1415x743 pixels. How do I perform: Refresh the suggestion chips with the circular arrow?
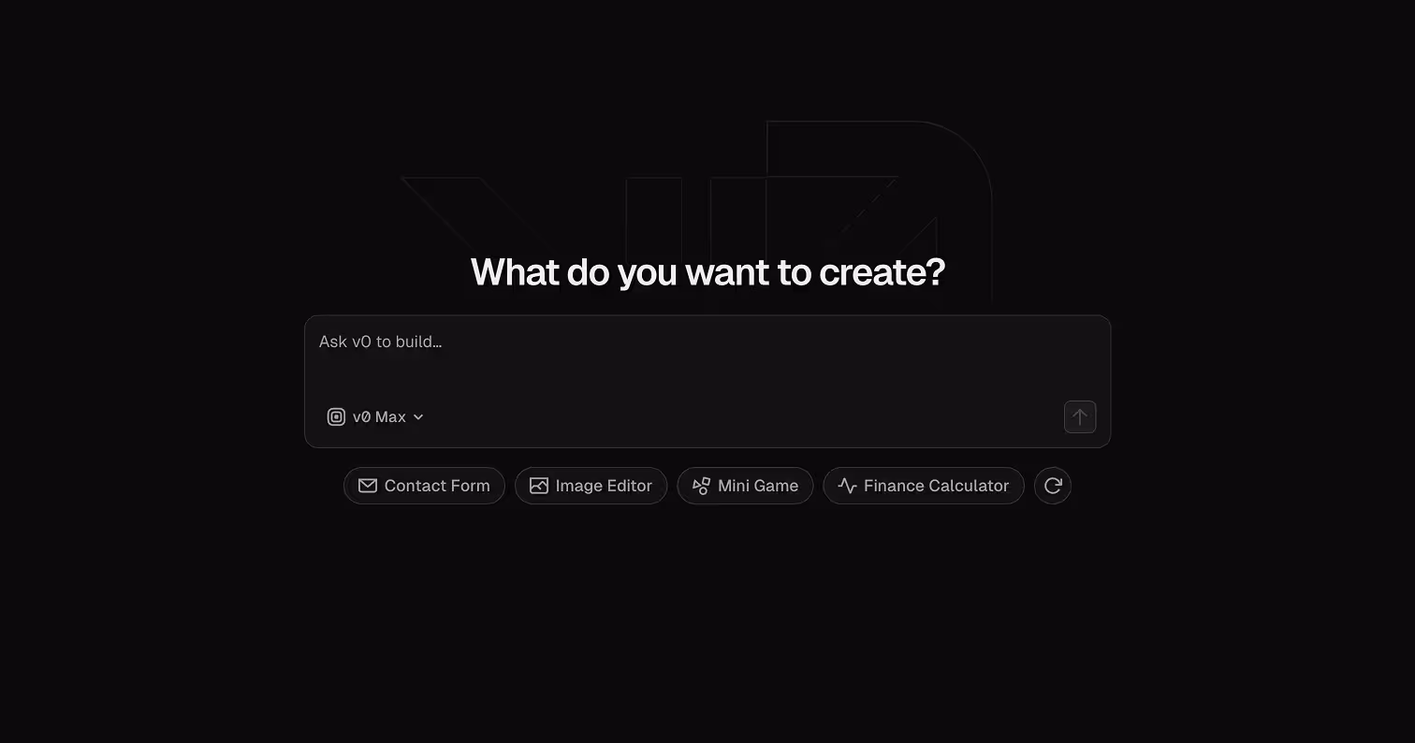coord(1053,486)
